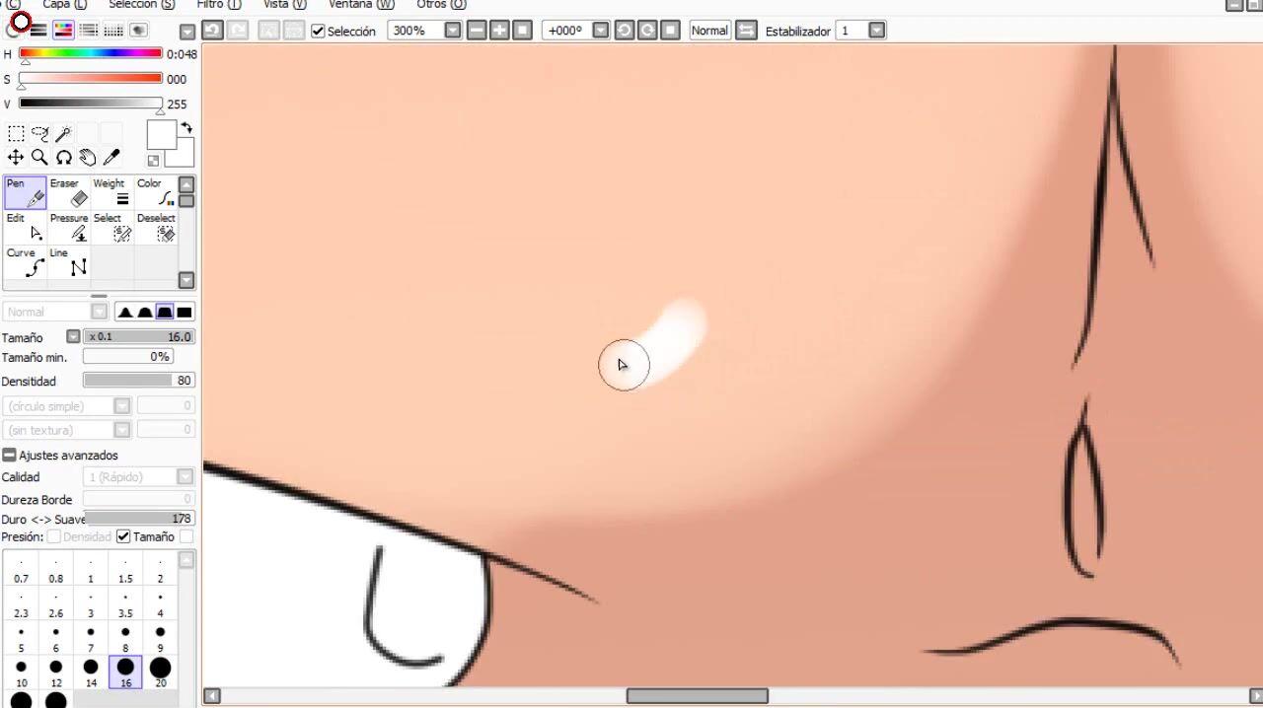Swap foreground and background colors
This screenshot has width=1263, height=708.
186,128
